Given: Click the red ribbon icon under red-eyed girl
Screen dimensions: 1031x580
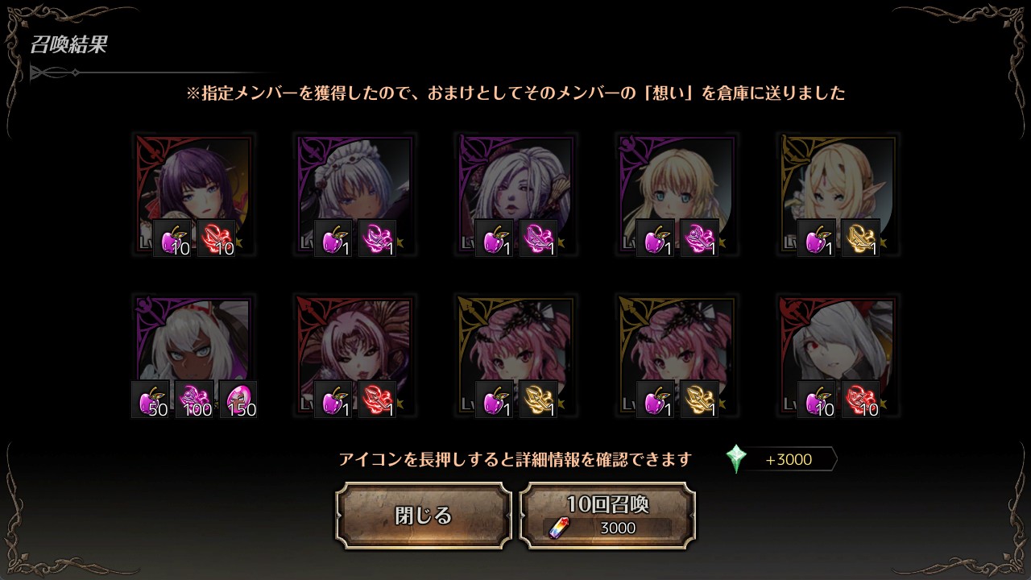Looking at the screenshot, I should pyautogui.click(x=861, y=400).
